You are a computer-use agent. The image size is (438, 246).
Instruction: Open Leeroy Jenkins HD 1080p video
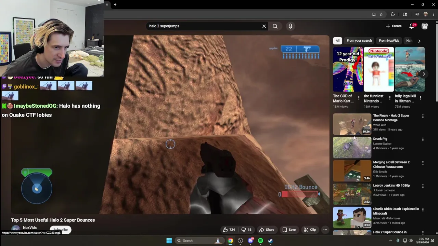coord(391,186)
